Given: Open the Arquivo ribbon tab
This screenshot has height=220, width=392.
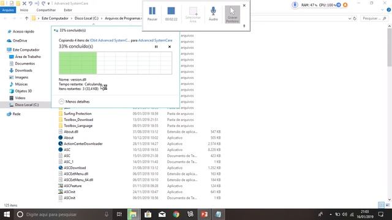Looking at the screenshot, I should click(8, 10).
